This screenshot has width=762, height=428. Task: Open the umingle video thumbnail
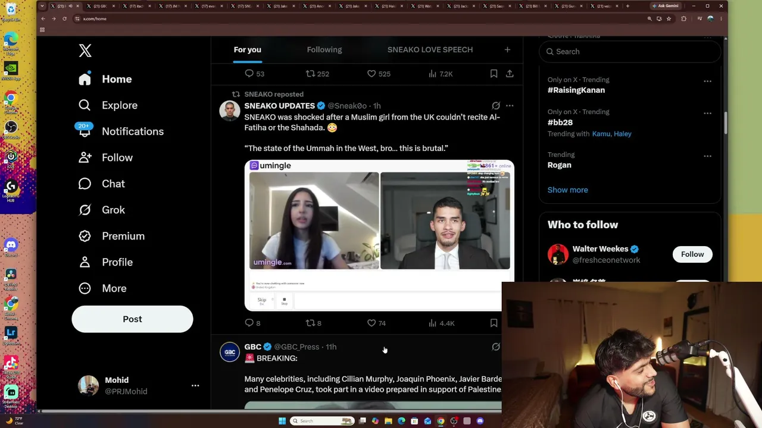pos(379,235)
